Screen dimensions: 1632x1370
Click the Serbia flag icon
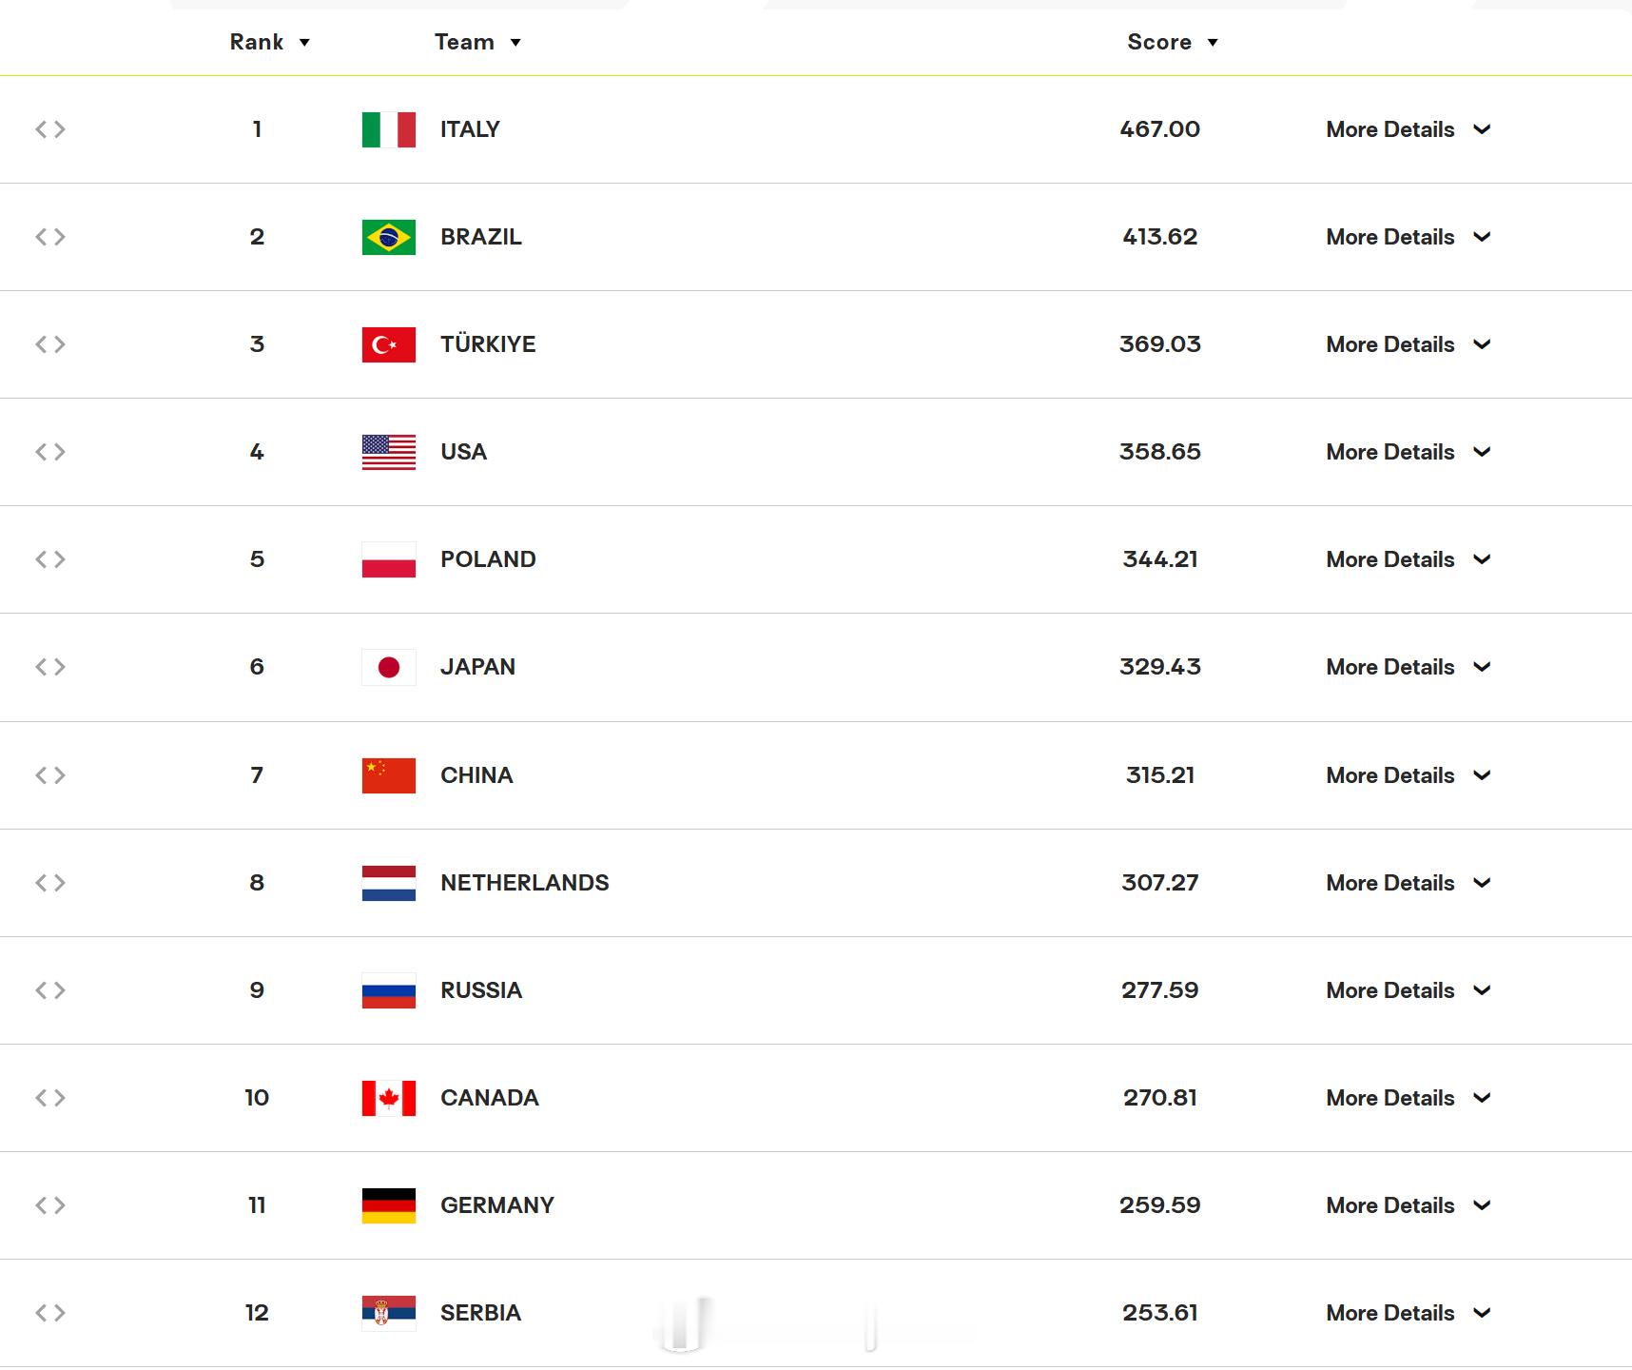click(x=389, y=1313)
